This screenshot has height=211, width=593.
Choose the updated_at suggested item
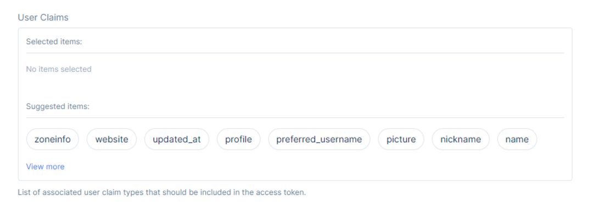[177, 139]
